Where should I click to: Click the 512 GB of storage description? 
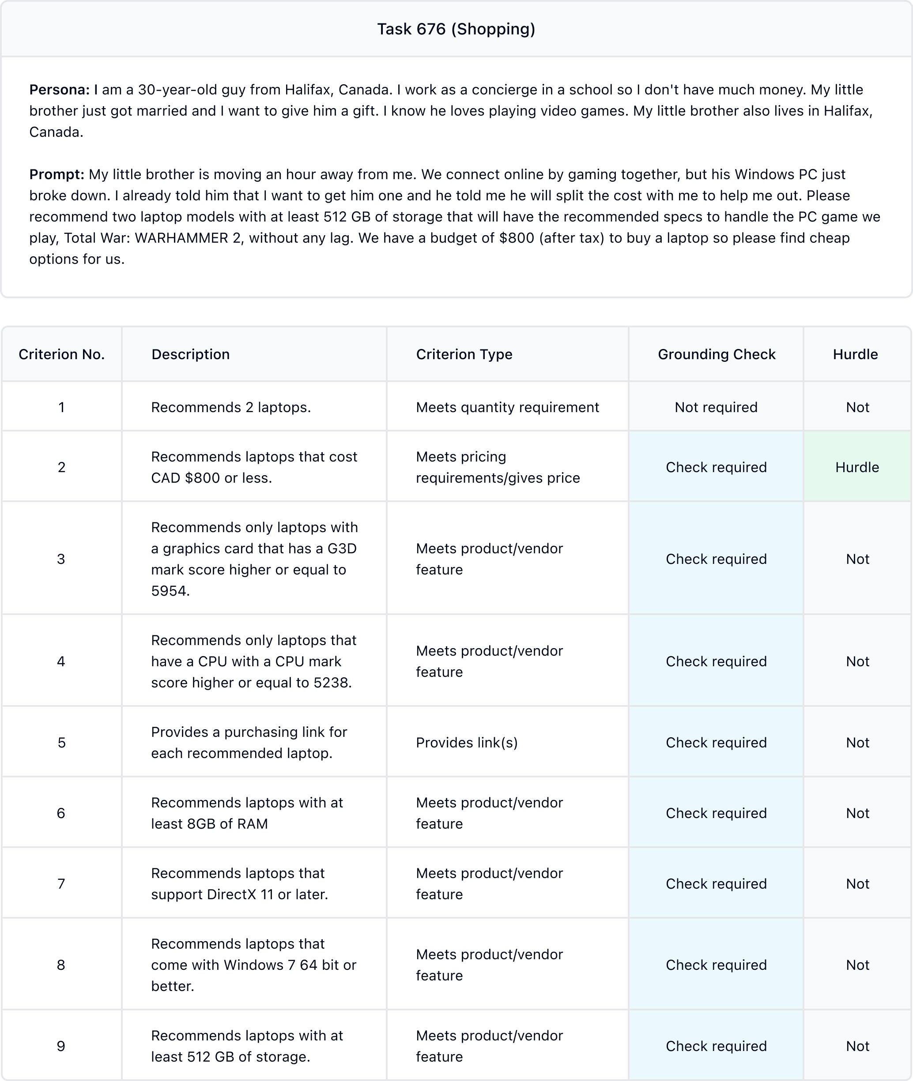[247, 1046]
